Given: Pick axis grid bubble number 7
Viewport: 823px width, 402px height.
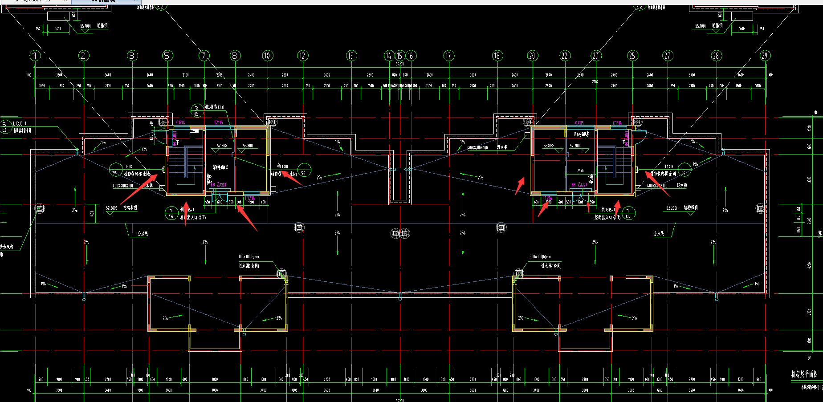Looking at the screenshot, I should [x=204, y=56].
